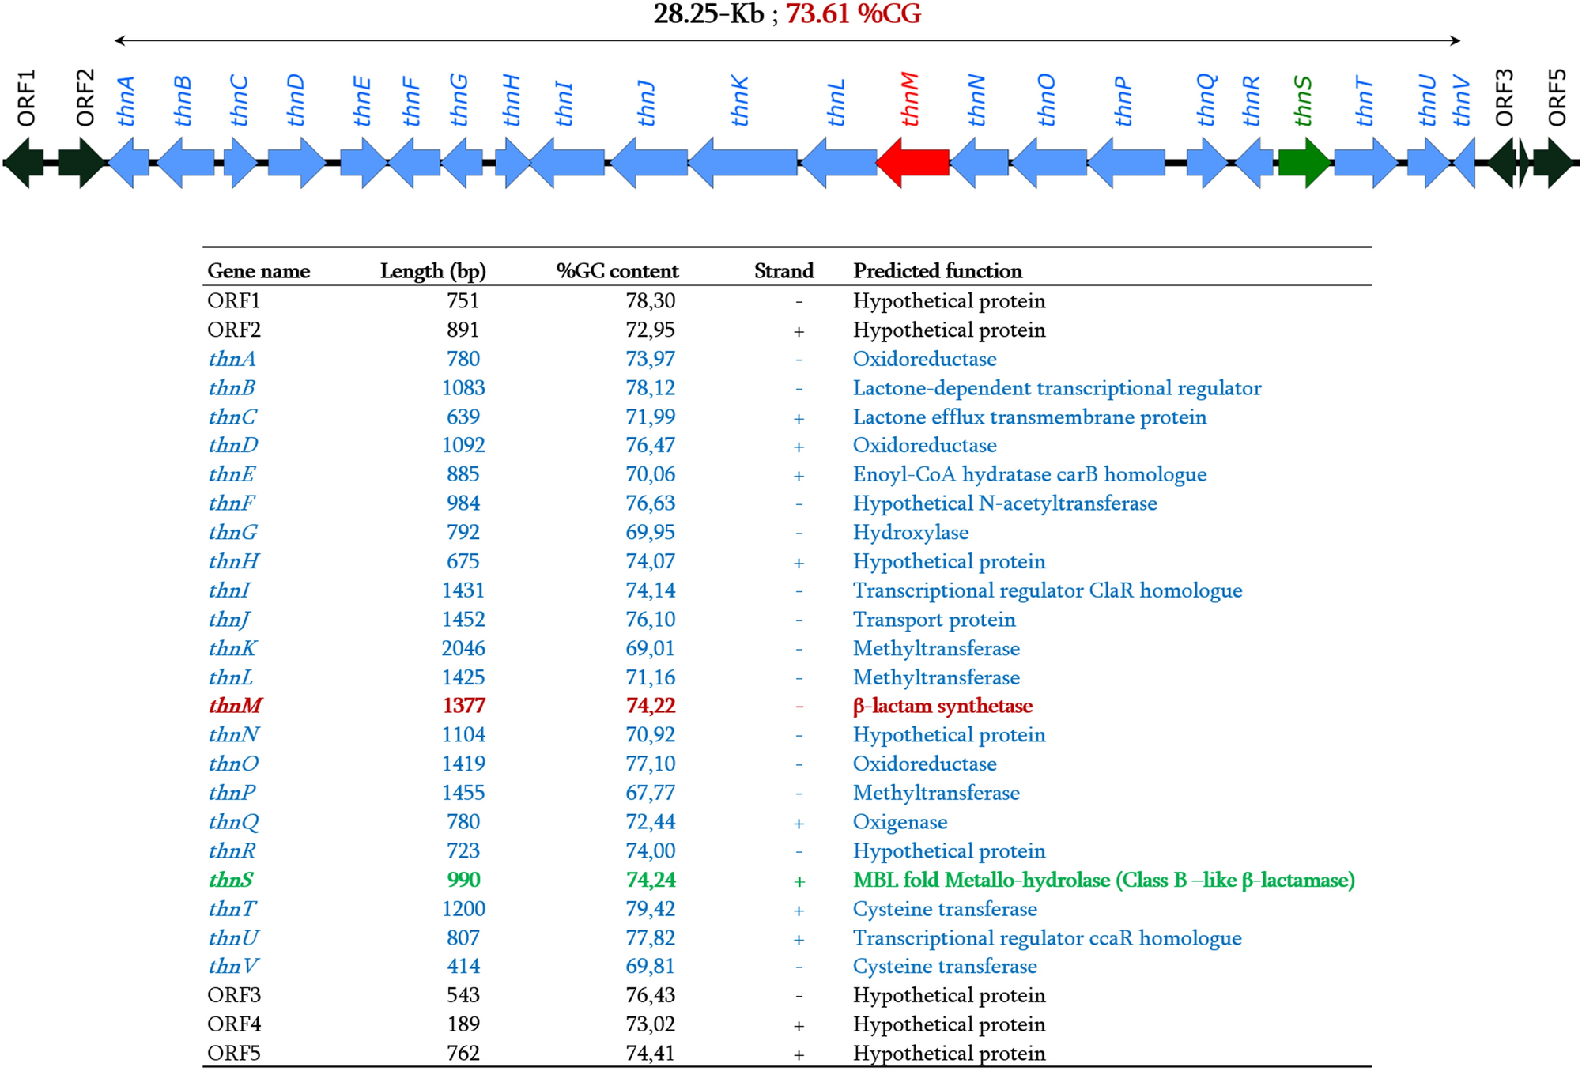Click the %GC content column header
Image resolution: width=1582 pixels, height=1071 pixels.
[617, 271]
